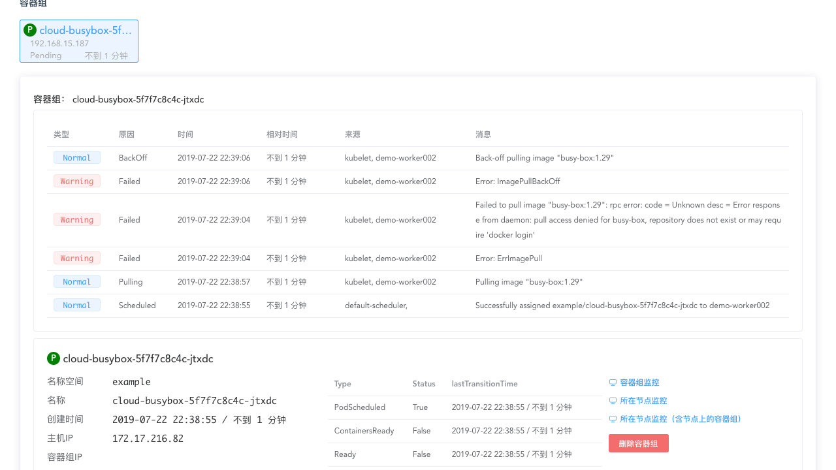Image resolution: width=836 pixels, height=470 pixels.
Task: Click the 类型 column header
Action: click(61, 134)
